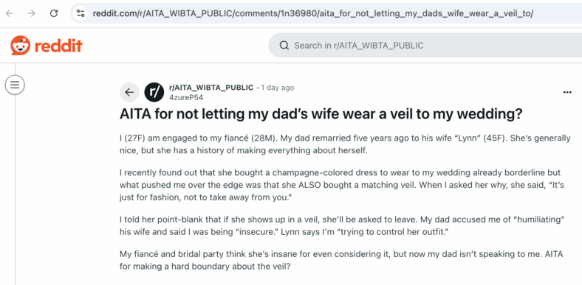Click the address bar URL text
582x285 pixels.
(313, 14)
